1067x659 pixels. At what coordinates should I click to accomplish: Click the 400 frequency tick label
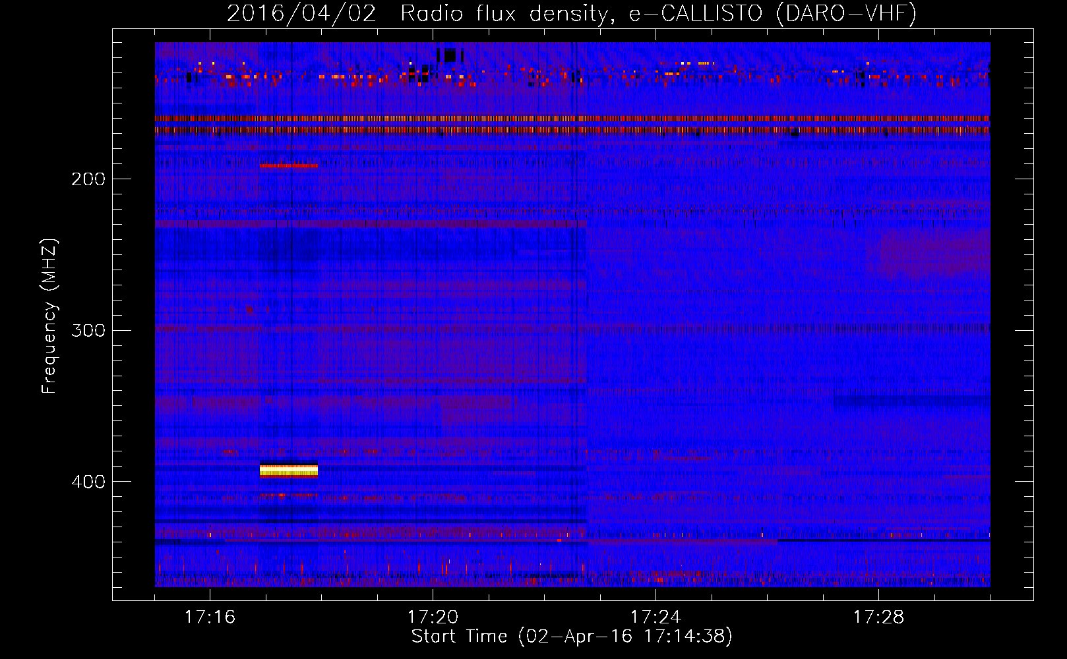[88, 482]
